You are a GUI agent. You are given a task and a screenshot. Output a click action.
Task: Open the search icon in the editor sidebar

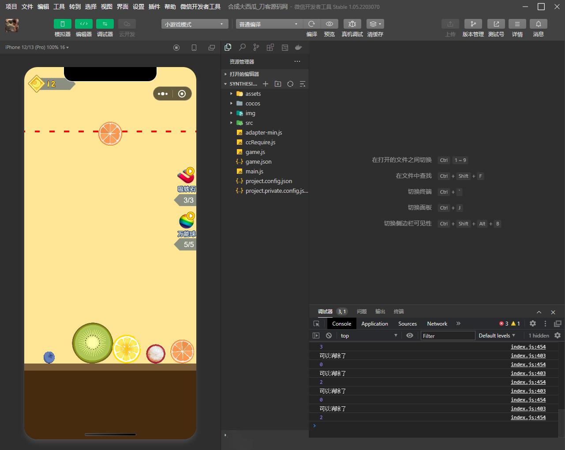pos(242,47)
